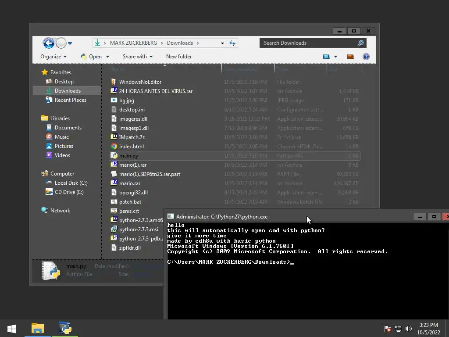The width and height of the screenshot is (449, 337).
Task: Click the volume speaker tray icon
Action: [x=409, y=329]
